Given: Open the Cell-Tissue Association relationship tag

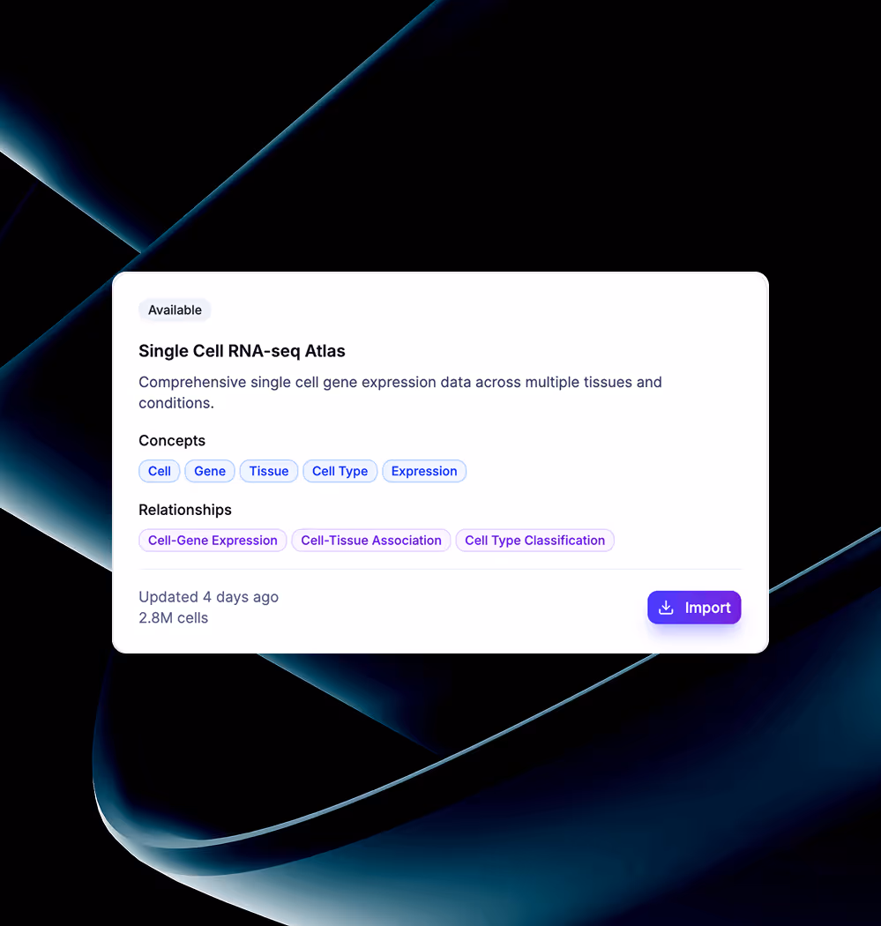Looking at the screenshot, I should (x=370, y=541).
